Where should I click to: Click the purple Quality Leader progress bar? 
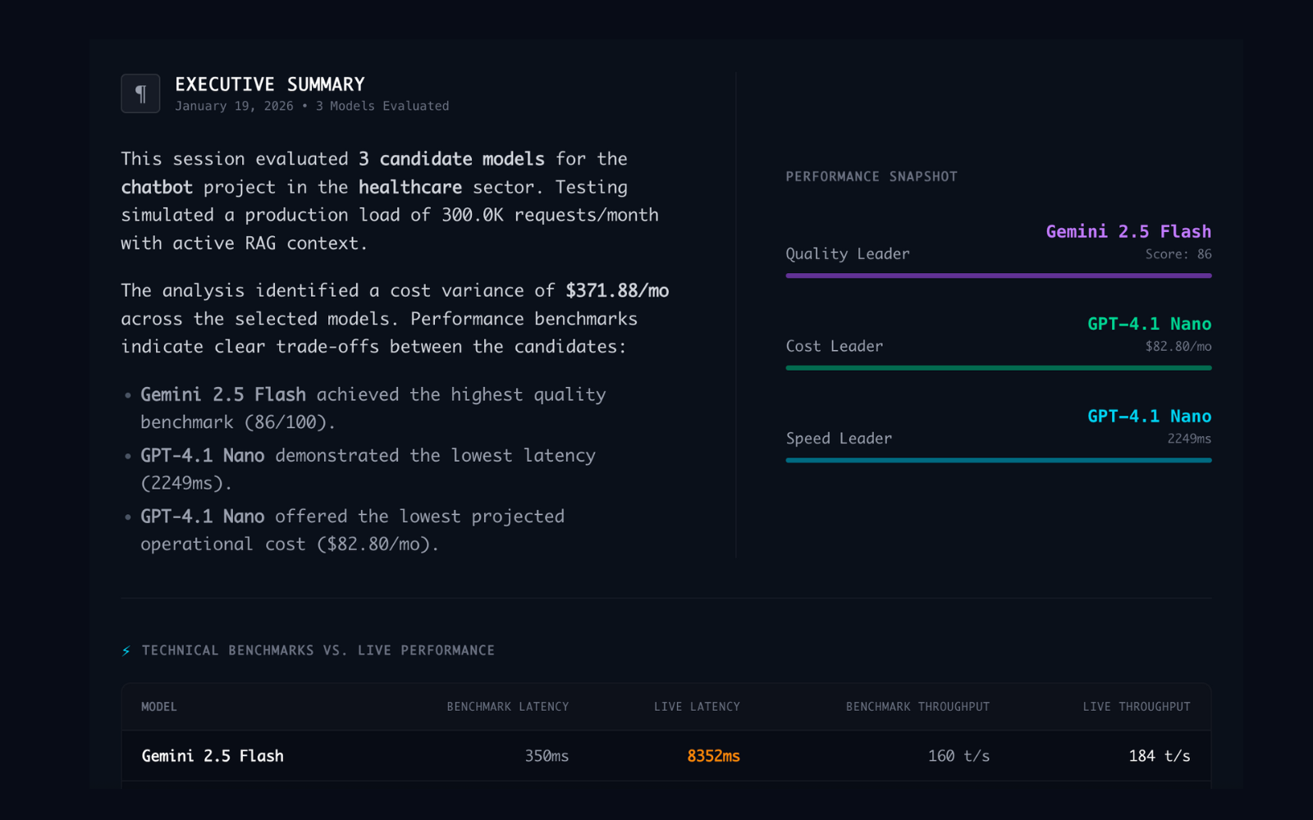tap(998, 276)
